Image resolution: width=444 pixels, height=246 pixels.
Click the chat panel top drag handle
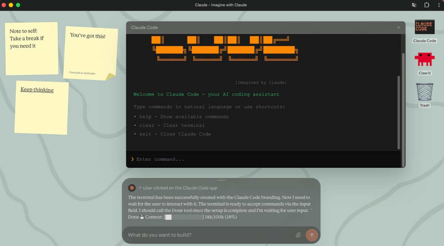221,180
